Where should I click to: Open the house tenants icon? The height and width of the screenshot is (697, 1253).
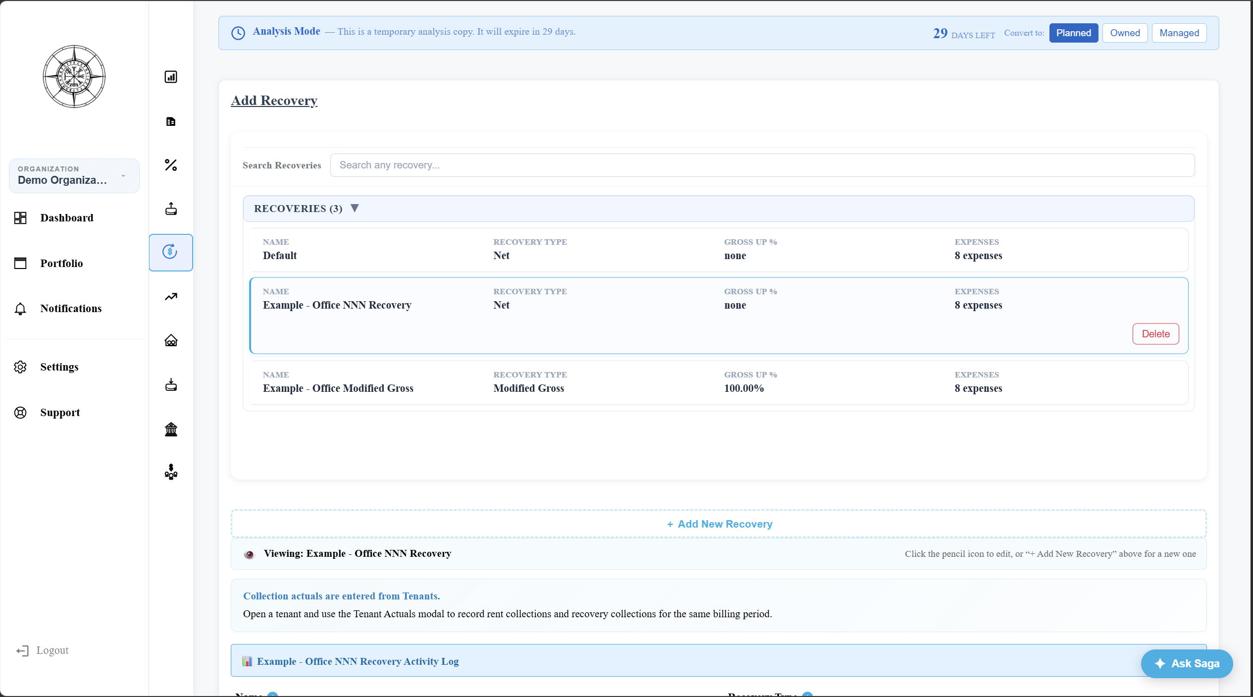171,340
